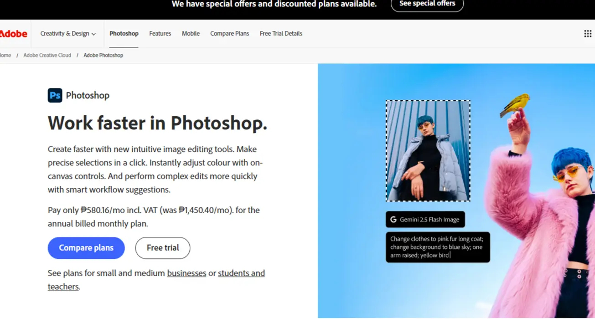The width and height of the screenshot is (595, 319).
Task: Open the app launcher grid icon
Action: (587, 33)
